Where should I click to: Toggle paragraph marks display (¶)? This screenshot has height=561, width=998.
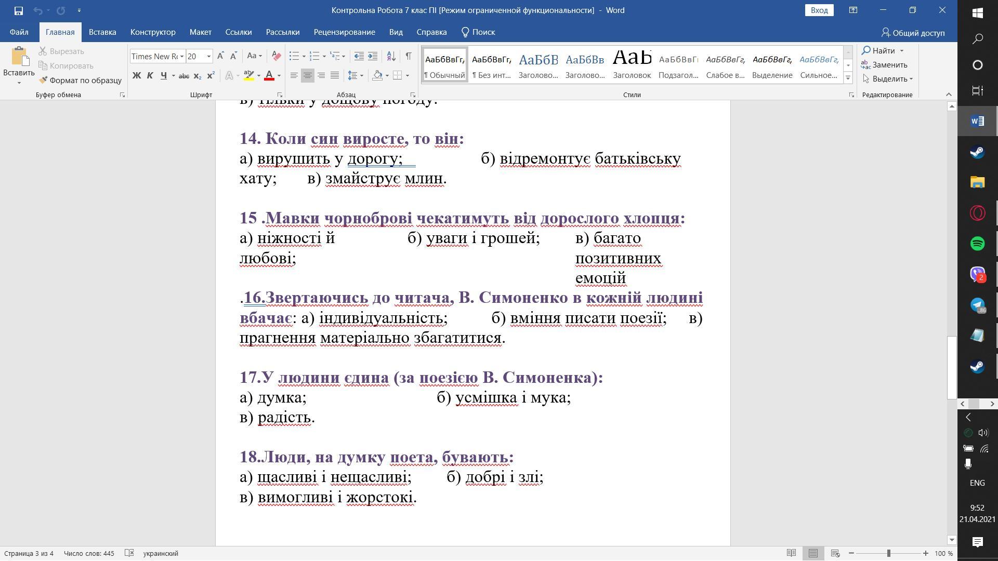click(409, 56)
